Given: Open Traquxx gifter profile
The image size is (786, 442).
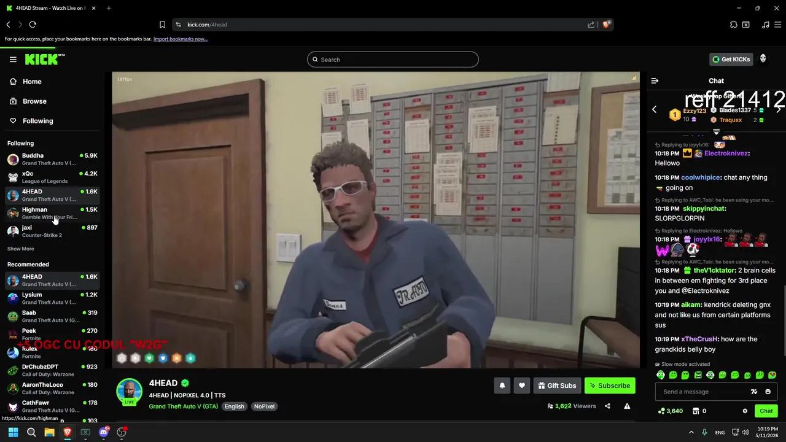Looking at the screenshot, I should point(731,120).
